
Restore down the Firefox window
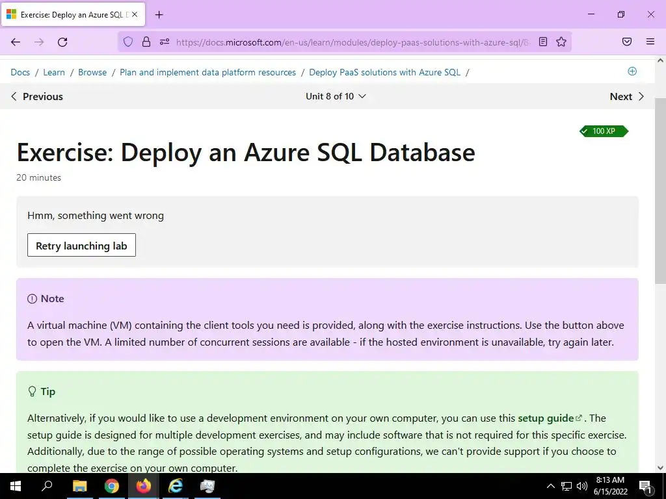pos(621,14)
